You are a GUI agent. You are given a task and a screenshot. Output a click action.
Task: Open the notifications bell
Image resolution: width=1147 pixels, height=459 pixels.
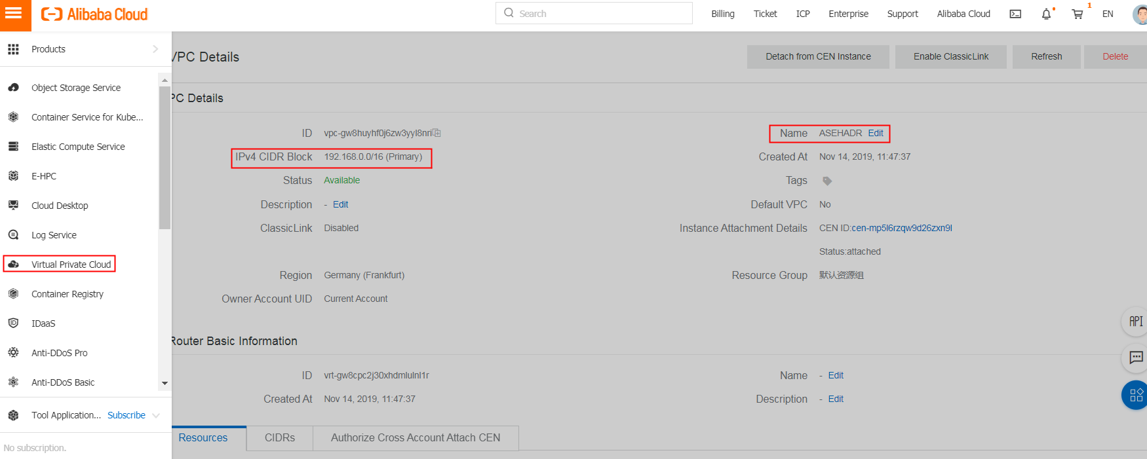[x=1046, y=14]
